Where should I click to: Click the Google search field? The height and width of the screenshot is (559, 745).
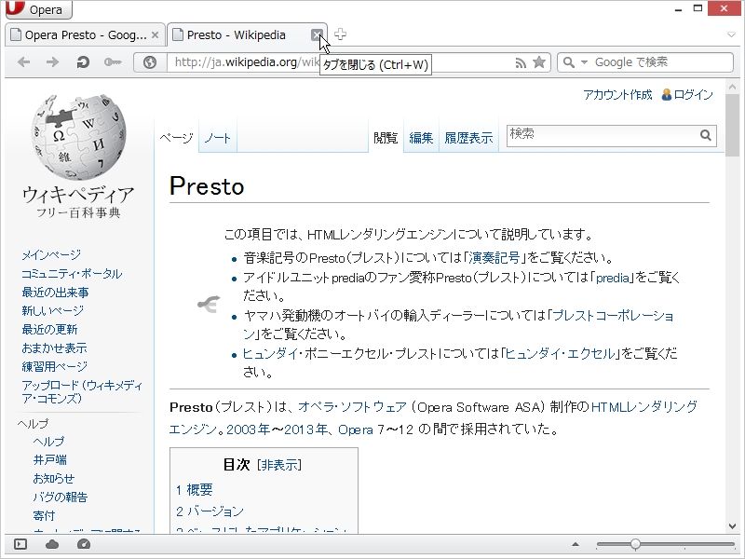pos(662,62)
